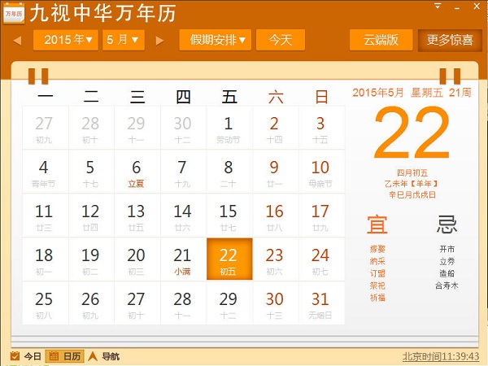The height and width of the screenshot is (366, 488).
Task: Go to next month with right arrow
Action: pyautogui.click(x=159, y=41)
